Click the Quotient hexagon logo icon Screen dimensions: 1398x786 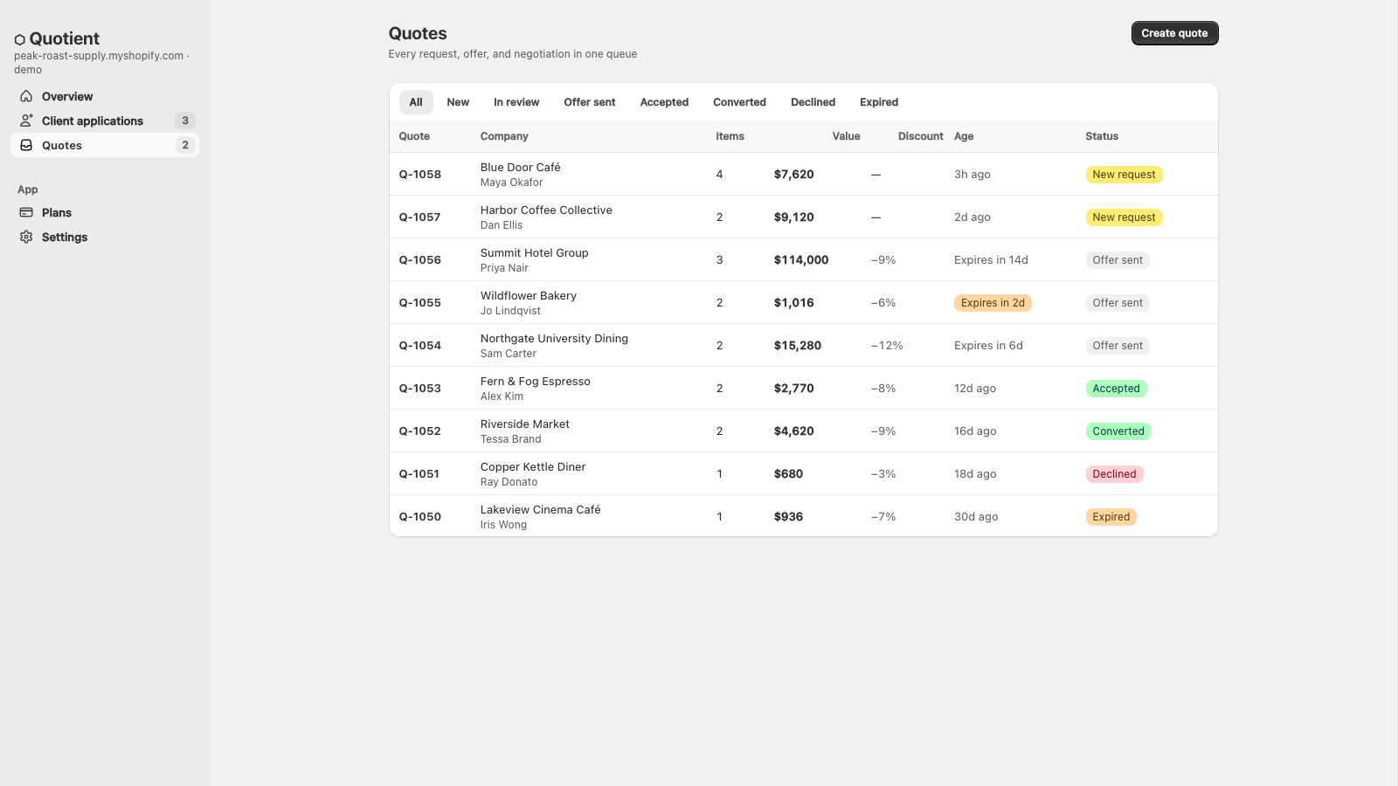(19, 39)
